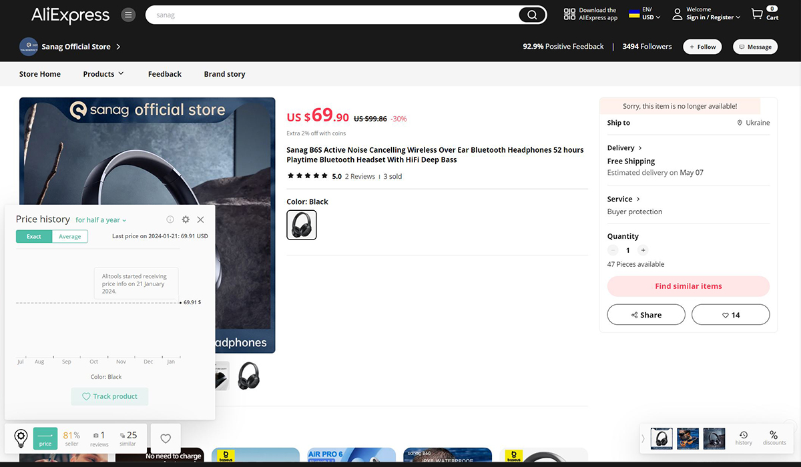Focus the search field containing 'sanag'
Screen dimensions: 801x467
[x=332, y=15]
